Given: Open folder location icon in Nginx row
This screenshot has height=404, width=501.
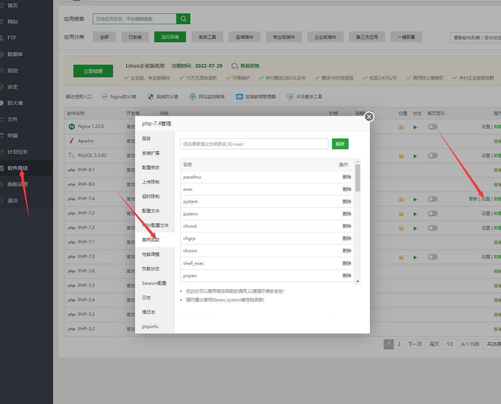Looking at the screenshot, I should point(401,127).
